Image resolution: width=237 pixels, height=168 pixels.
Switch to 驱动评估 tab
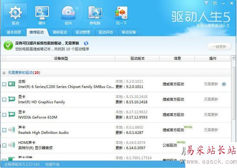pyautogui.click(x=106, y=32)
